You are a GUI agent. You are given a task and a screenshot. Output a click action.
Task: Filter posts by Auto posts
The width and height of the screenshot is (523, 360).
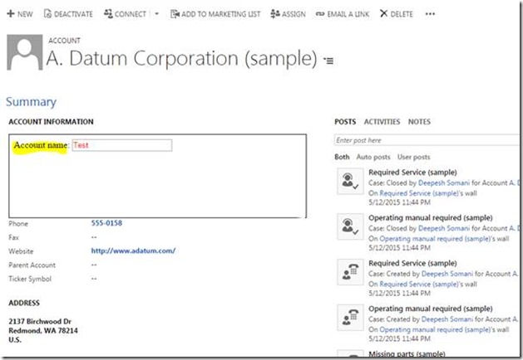coord(373,157)
